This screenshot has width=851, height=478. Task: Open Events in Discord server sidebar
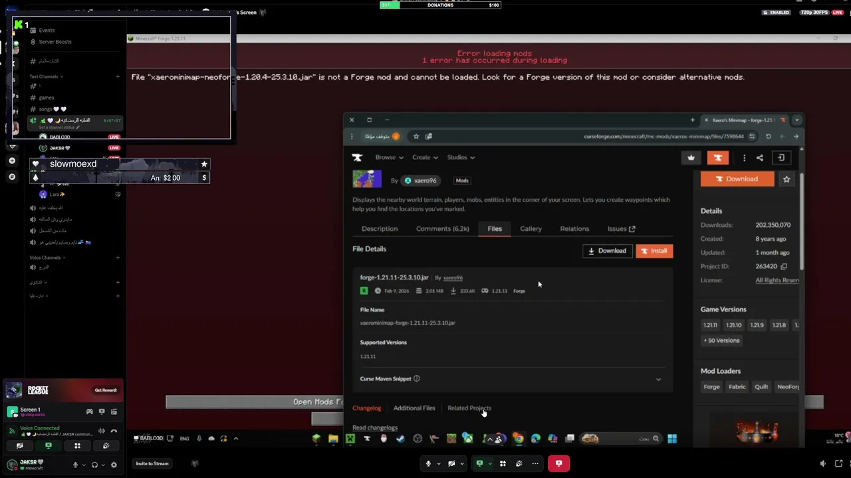47,30
